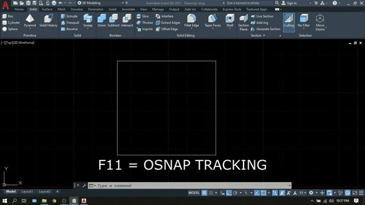Click Generate Section
365x205 pixels.
pos(266,29)
